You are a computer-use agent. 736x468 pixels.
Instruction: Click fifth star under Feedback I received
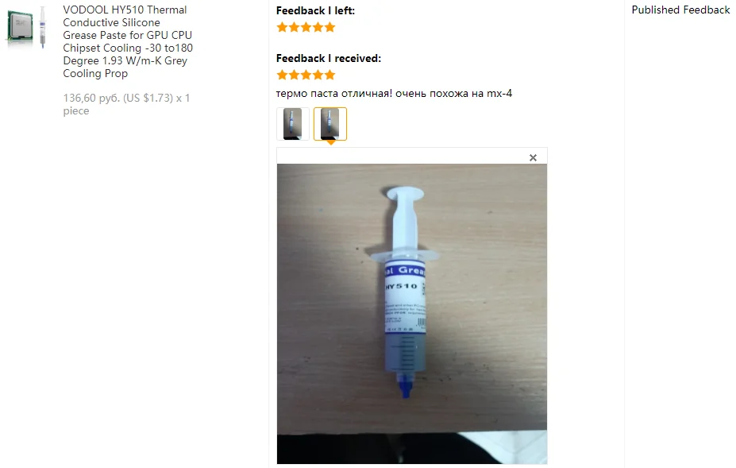pos(330,75)
